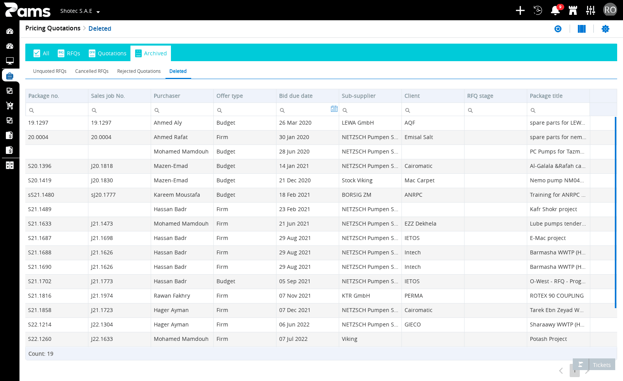Select the Kareem Moustafa purchaser cell
This screenshot has width=623, height=381.
point(182,195)
